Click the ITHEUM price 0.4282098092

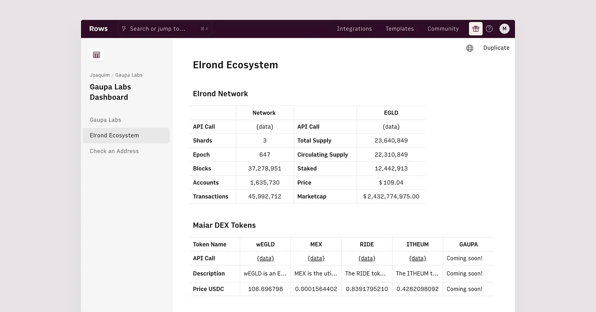click(418, 289)
